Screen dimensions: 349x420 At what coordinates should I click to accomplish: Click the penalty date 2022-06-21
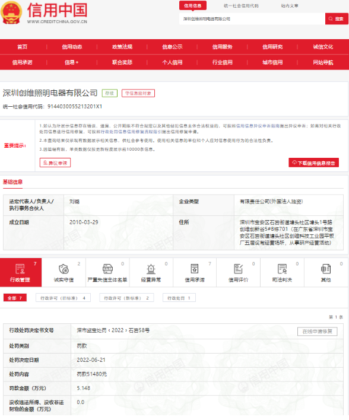pos(91,360)
